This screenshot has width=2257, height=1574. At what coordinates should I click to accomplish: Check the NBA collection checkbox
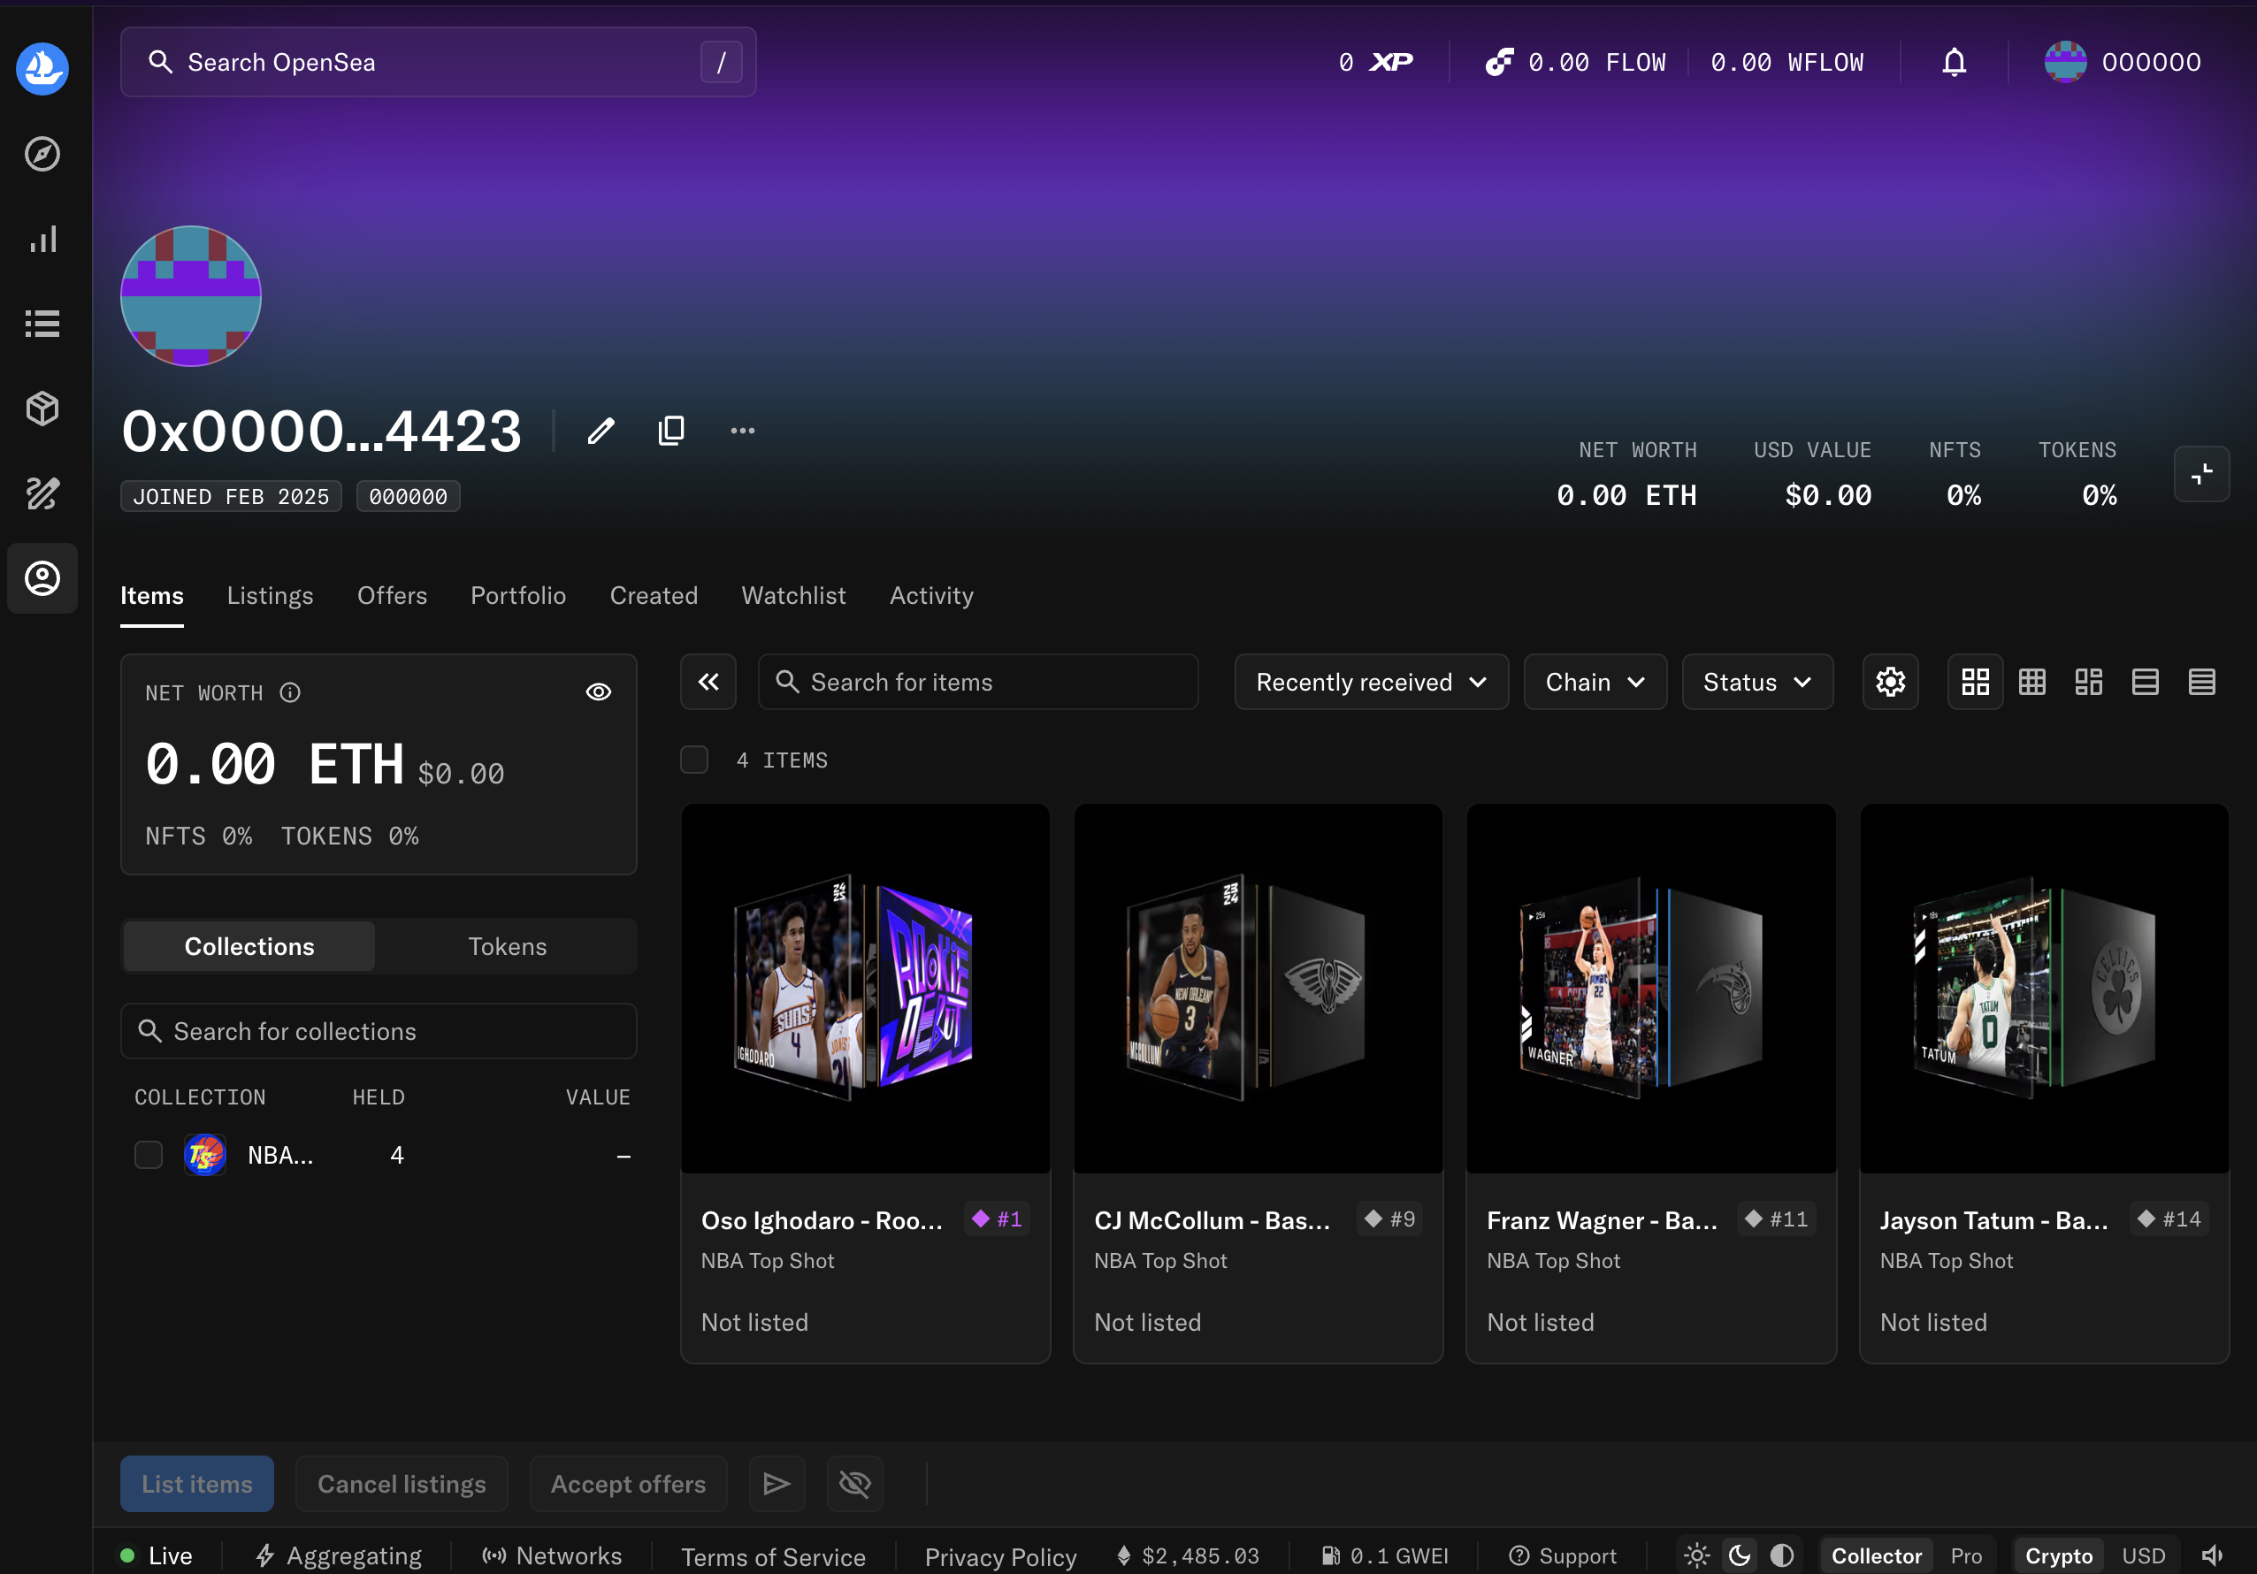tap(149, 1155)
